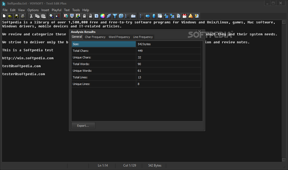Click the 542 bytes value cell
Viewport: 288px width, 170px height.
tap(169, 44)
